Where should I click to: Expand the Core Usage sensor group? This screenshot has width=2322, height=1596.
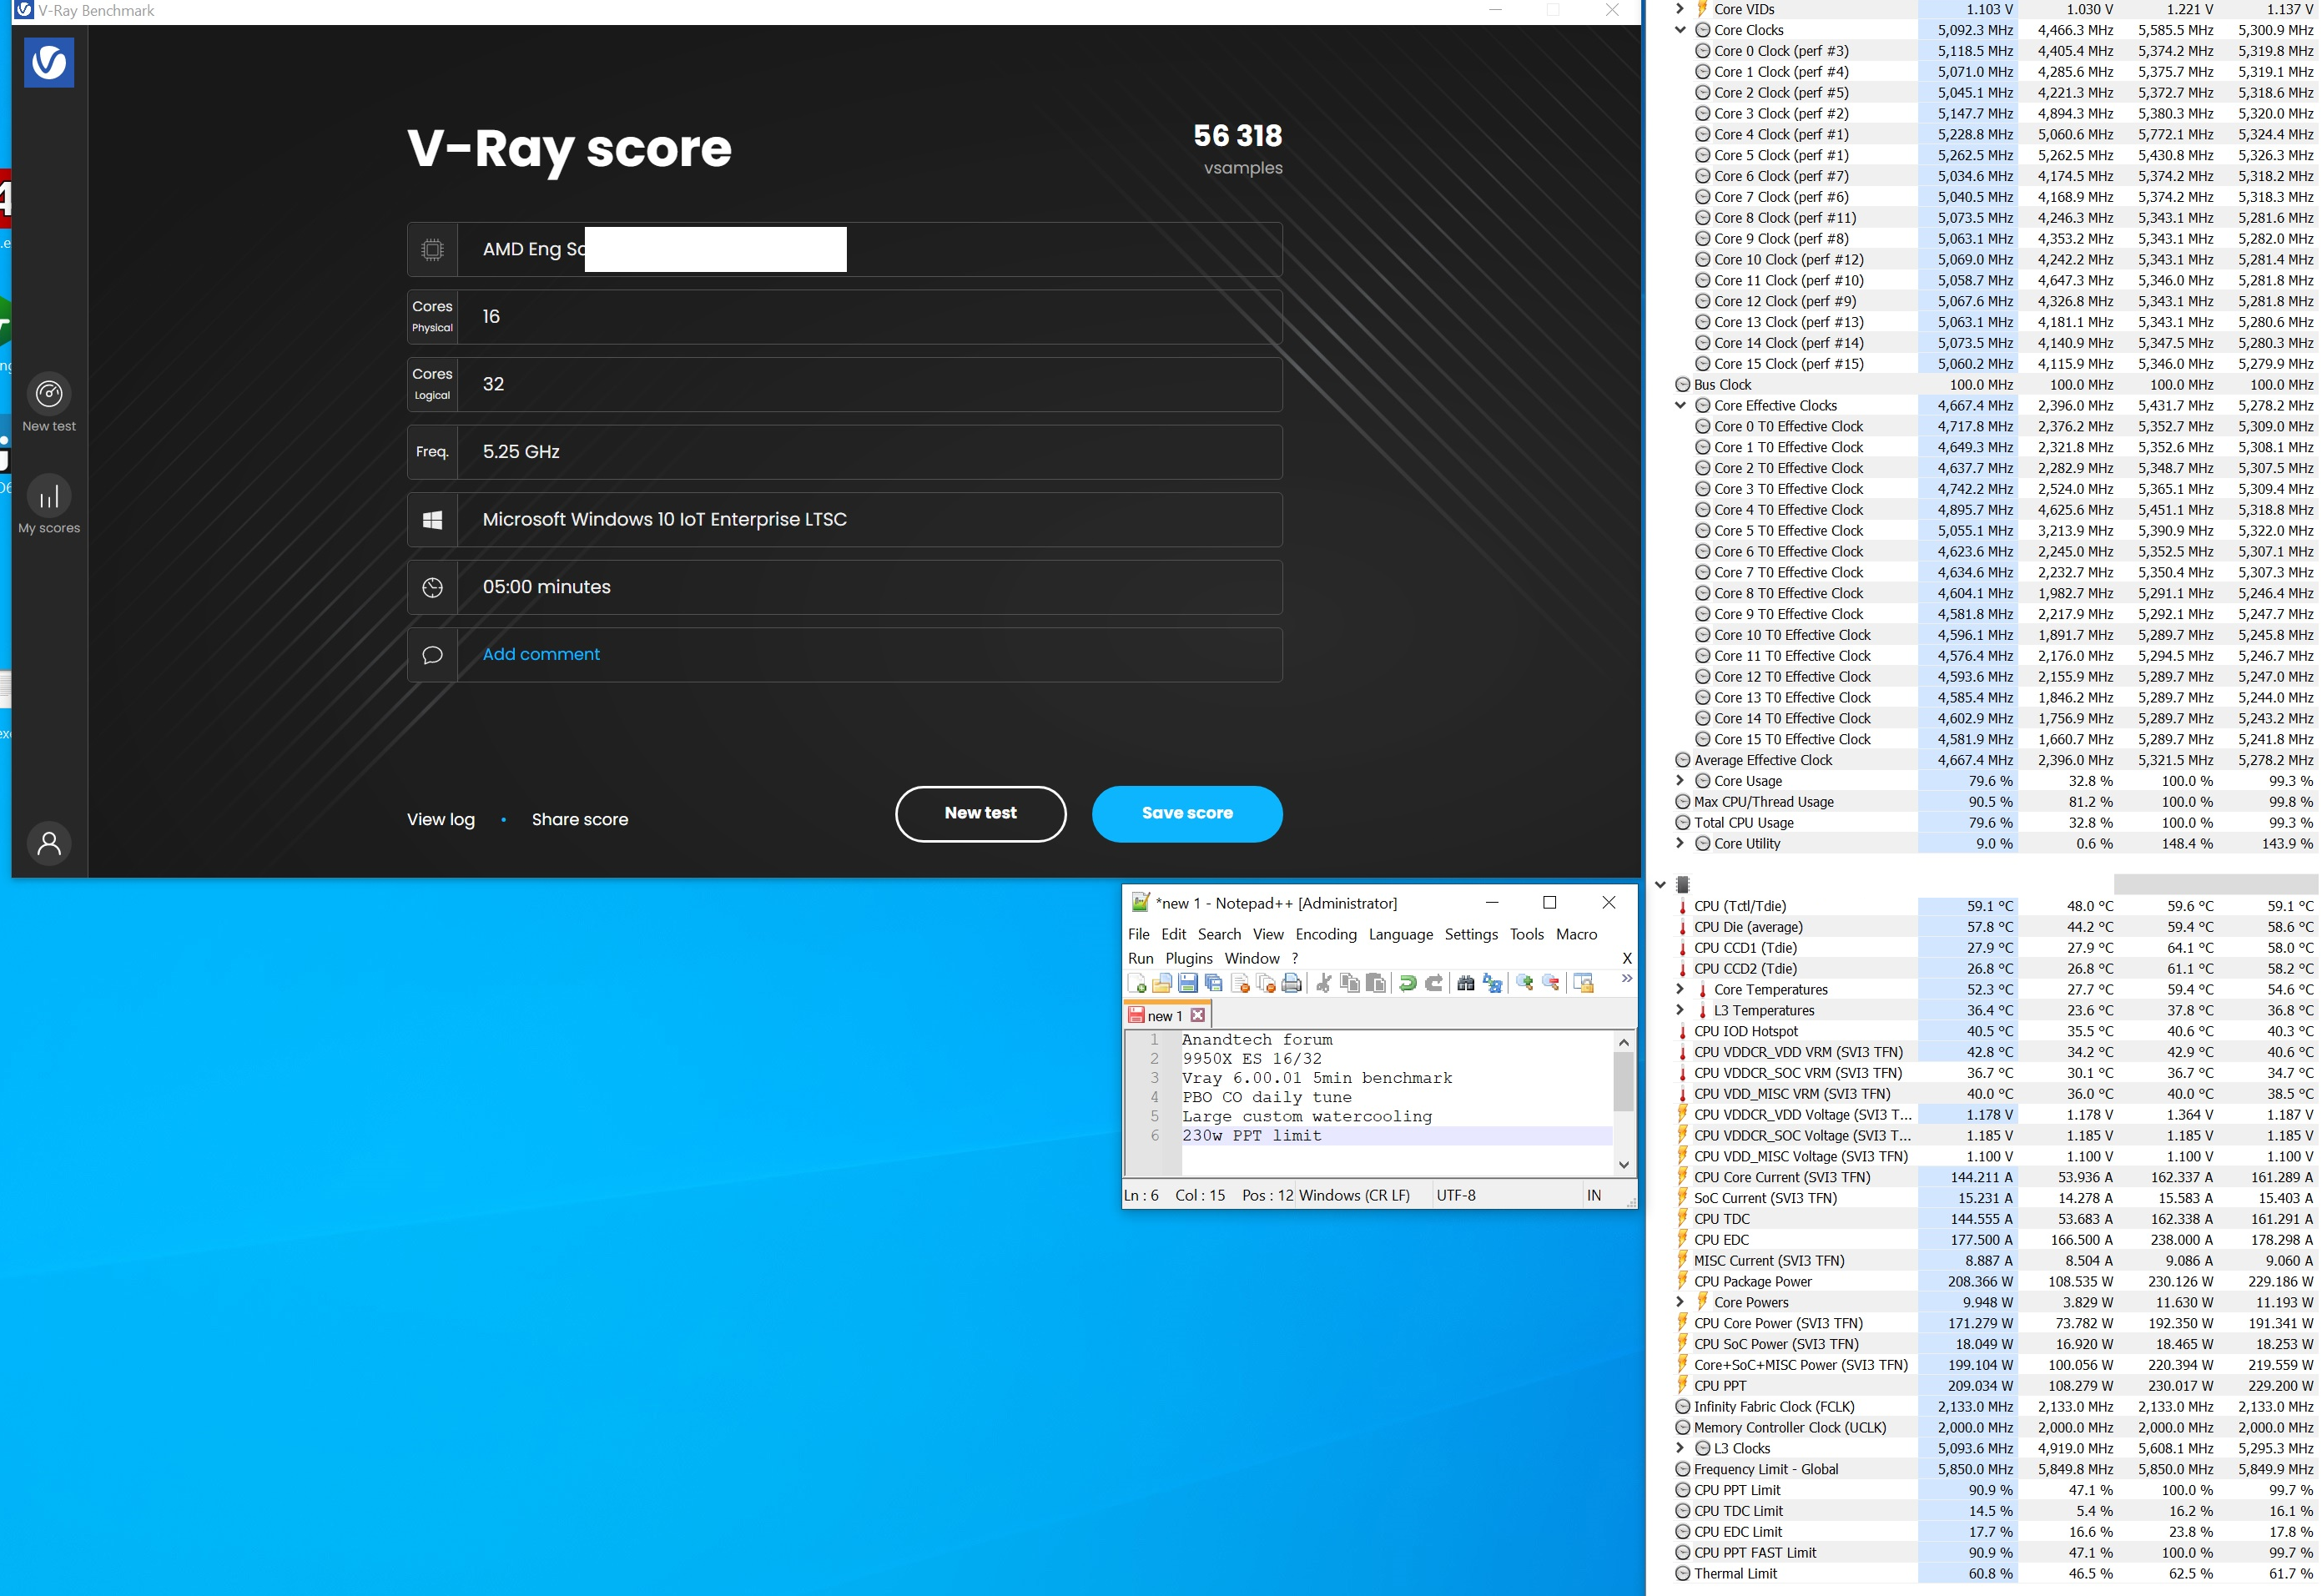(x=1681, y=781)
